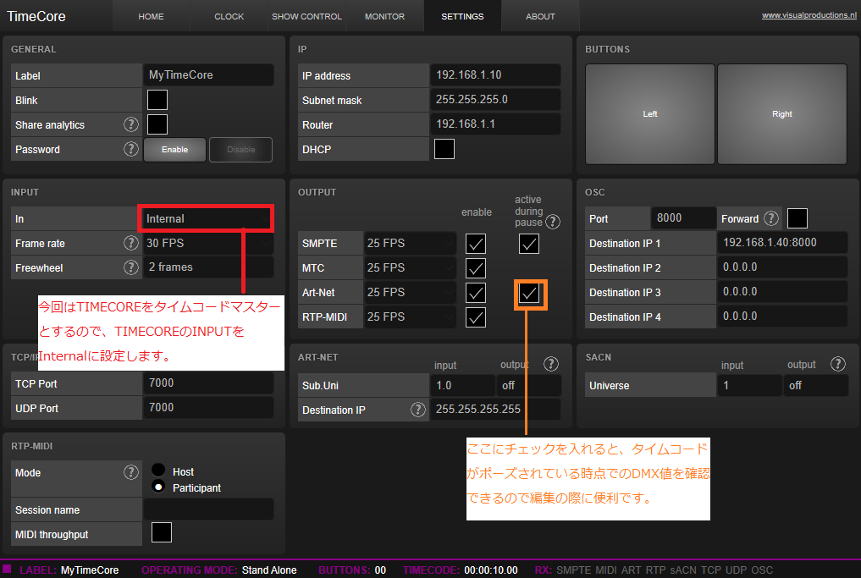Click the password Disable button
The image size is (861, 578).
point(241,149)
